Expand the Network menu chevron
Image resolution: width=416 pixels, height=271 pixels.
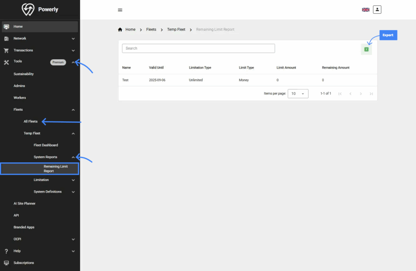click(x=73, y=39)
